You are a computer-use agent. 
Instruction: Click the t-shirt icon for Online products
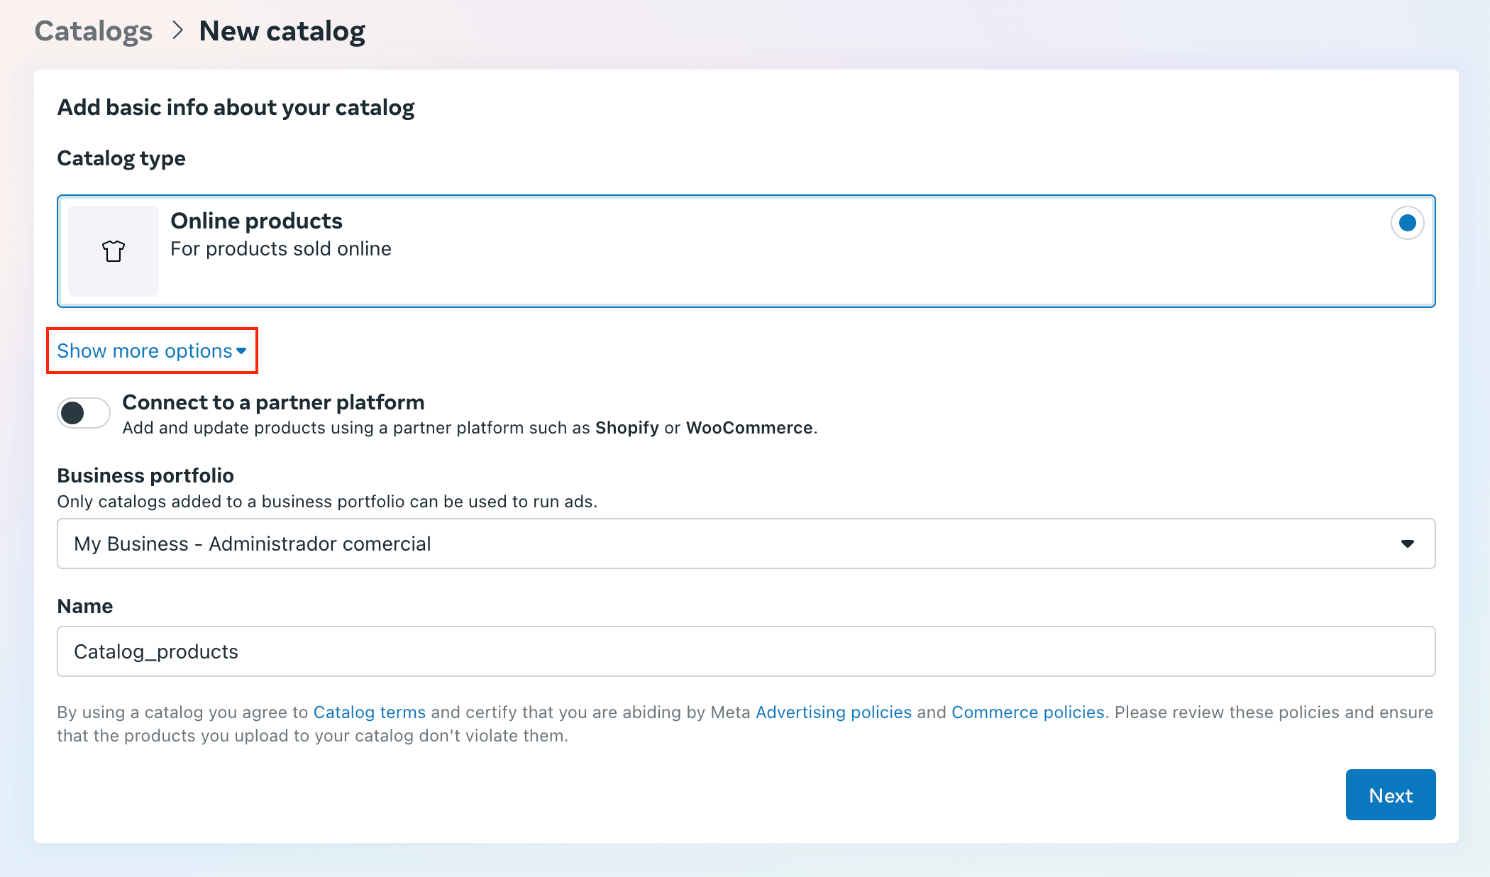pyautogui.click(x=114, y=251)
